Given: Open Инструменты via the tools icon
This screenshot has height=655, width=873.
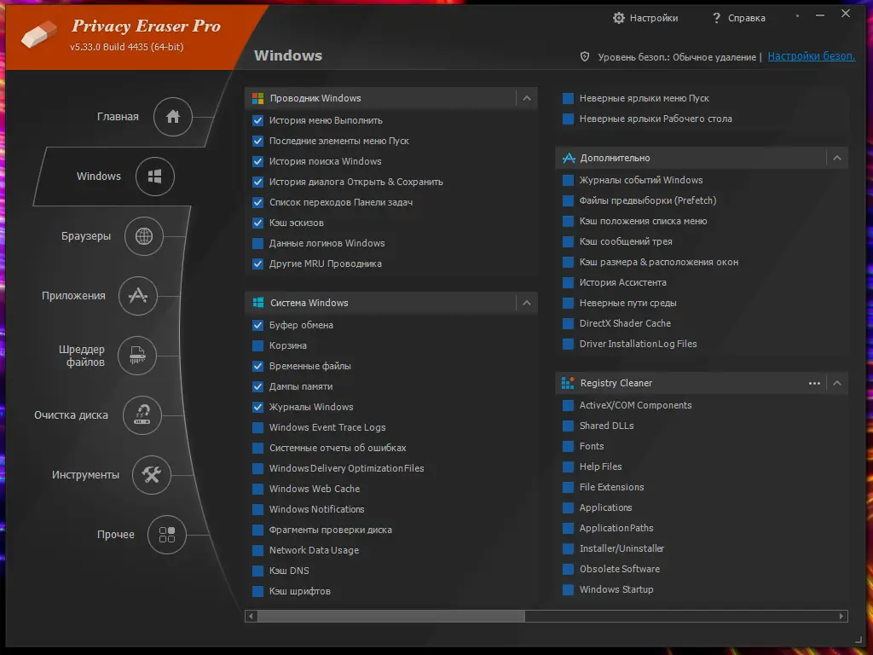Looking at the screenshot, I should 151,475.
